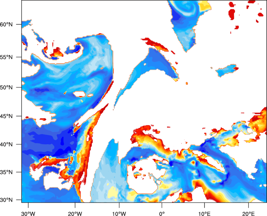Click the 30°W longitude label
The image size is (267, 216).
coord(28,214)
